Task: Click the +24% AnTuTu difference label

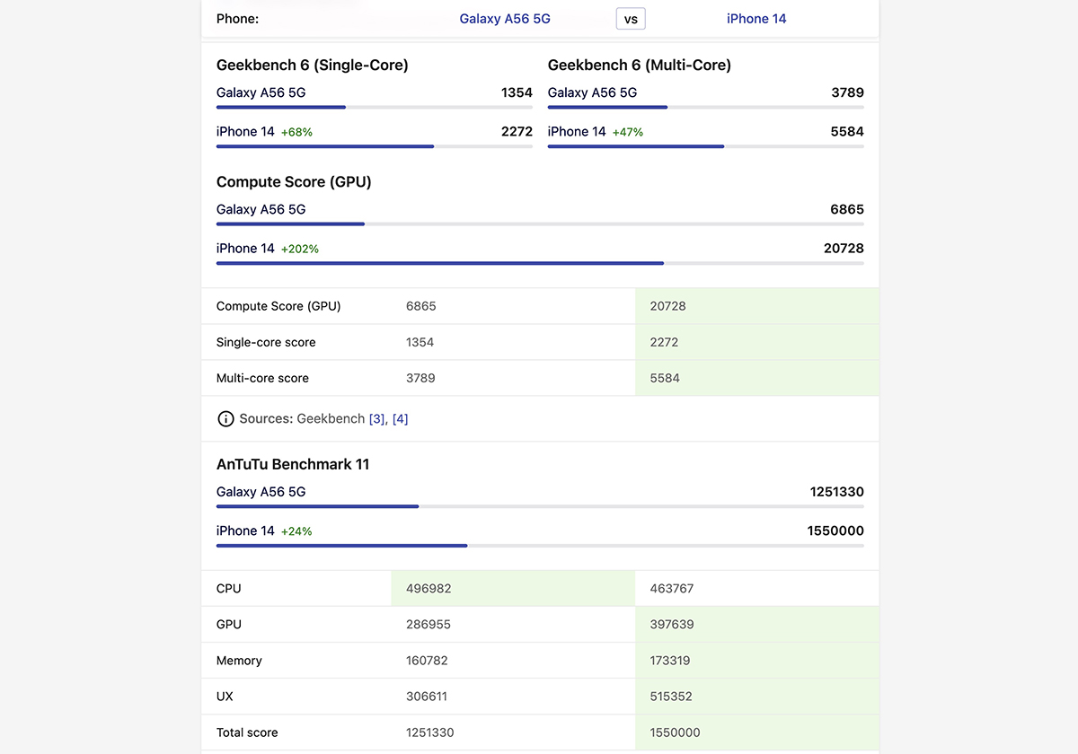Action: 296,531
